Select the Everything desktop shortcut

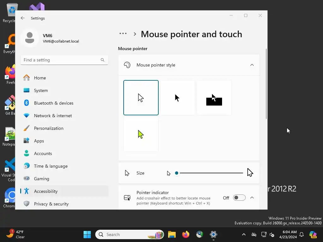click(x=9, y=43)
